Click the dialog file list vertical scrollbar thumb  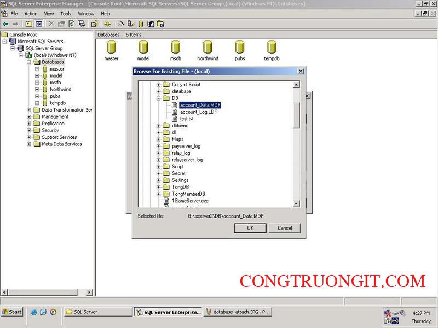click(x=296, y=116)
